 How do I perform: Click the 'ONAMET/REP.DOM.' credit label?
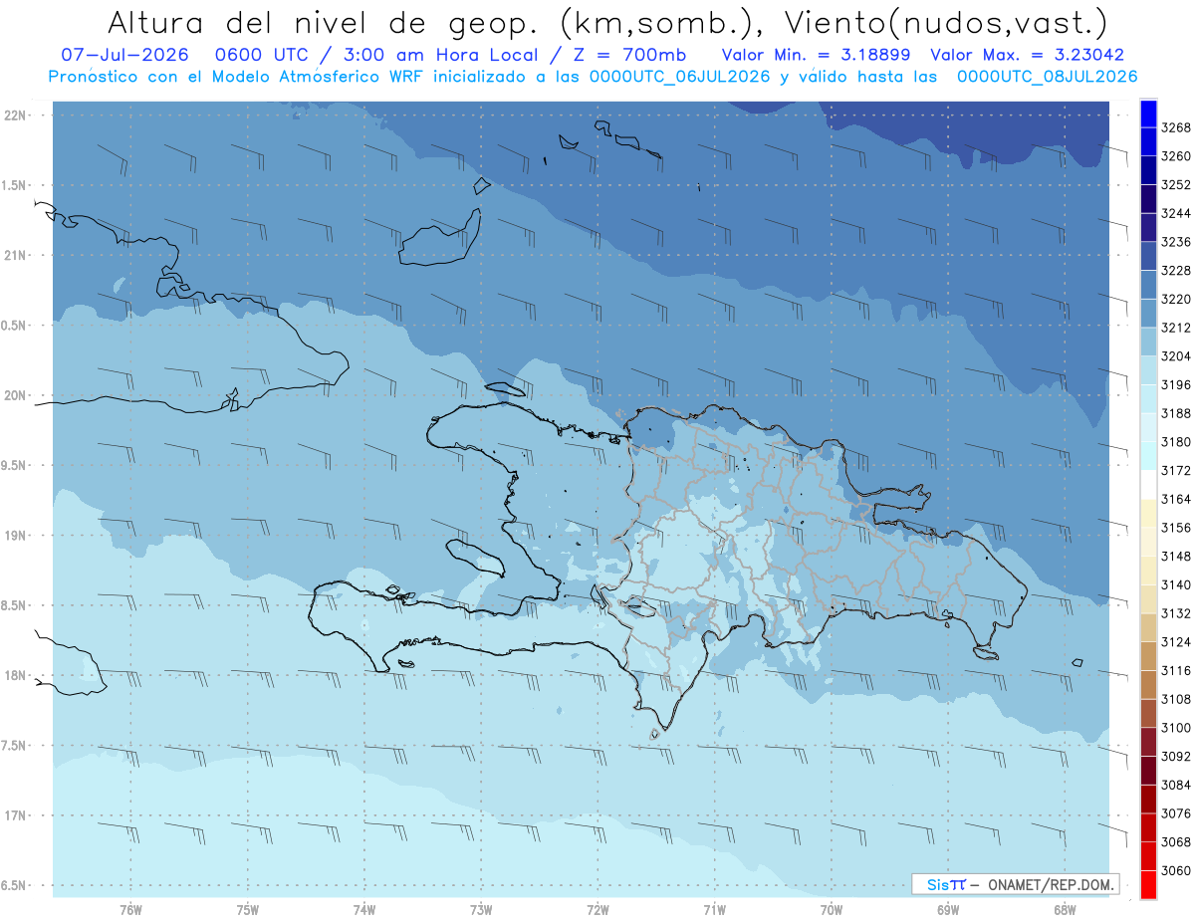(1050, 884)
